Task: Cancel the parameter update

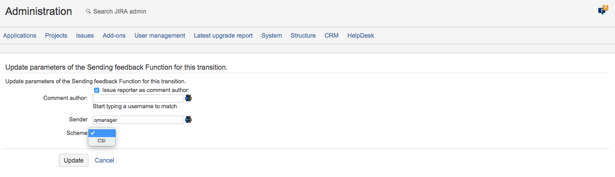Action: pos(105,160)
